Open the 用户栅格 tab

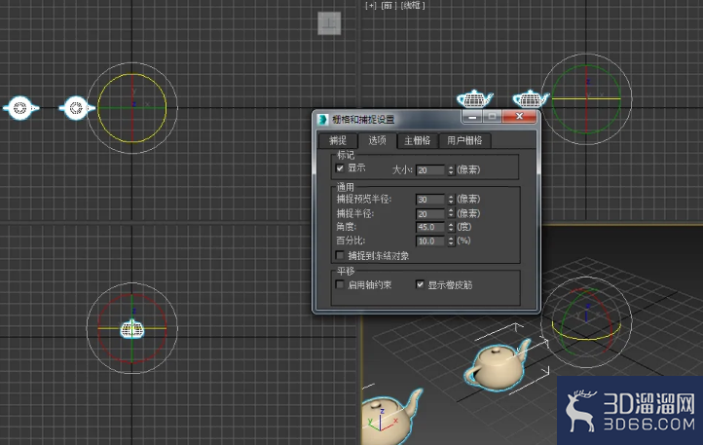[x=464, y=141]
